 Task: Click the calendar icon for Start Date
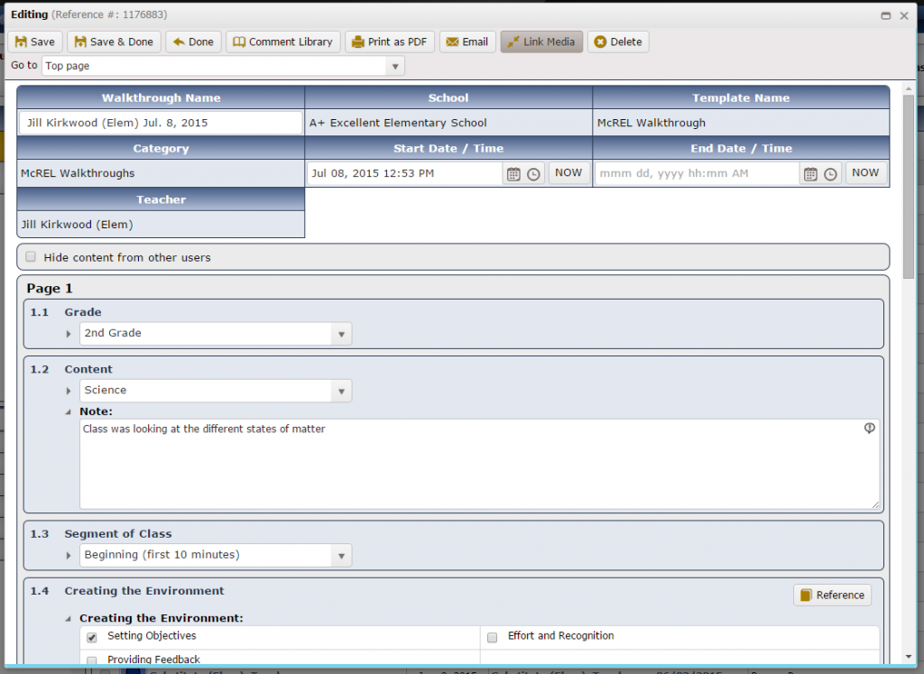(x=513, y=174)
